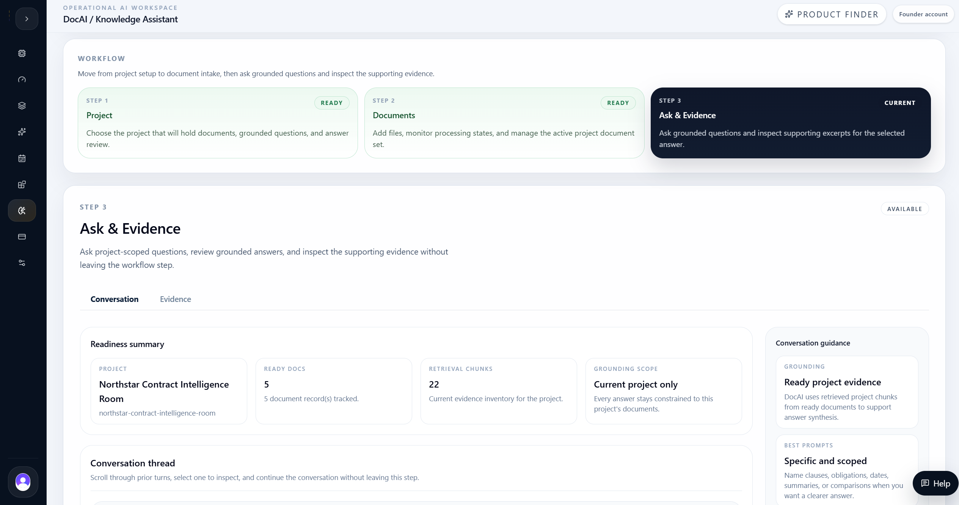959x505 pixels.
Task: Open the gauge dashboard sidebar icon
Action: point(22,80)
